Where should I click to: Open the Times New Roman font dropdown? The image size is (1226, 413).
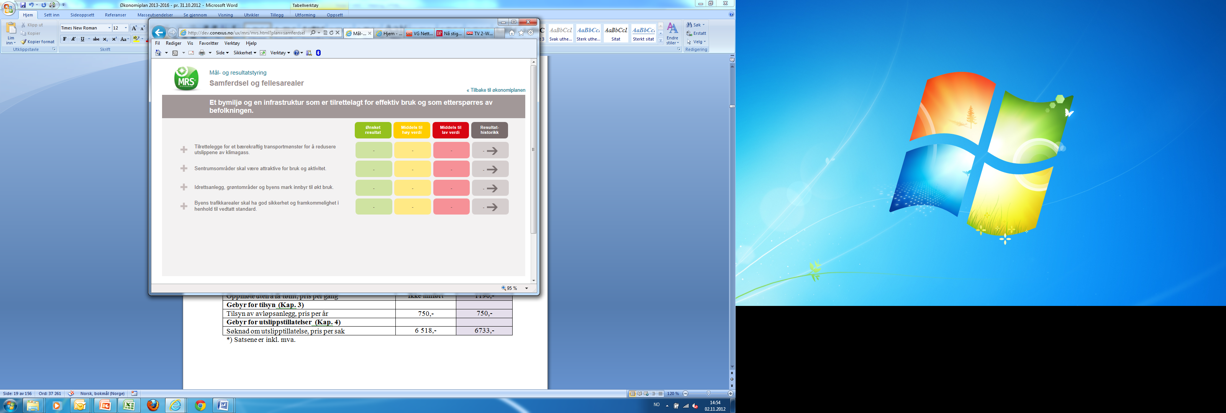pos(109,28)
